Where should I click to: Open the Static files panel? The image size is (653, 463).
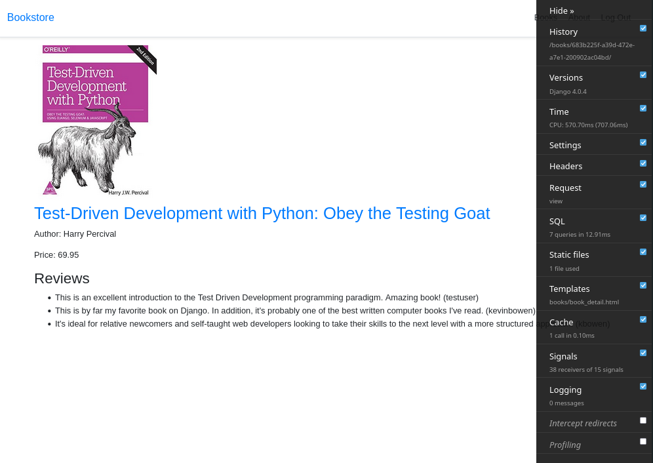[x=569, y=254]
